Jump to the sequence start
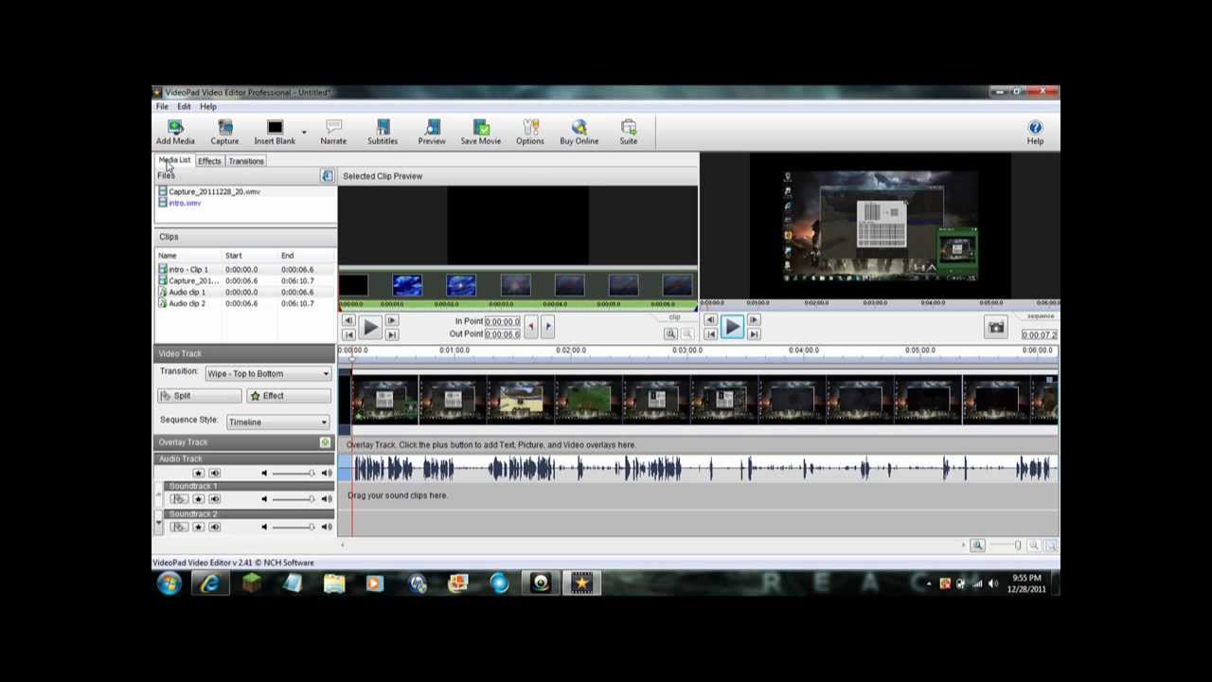The height and width of the screenshot is (682, 1212). [710, 334]
